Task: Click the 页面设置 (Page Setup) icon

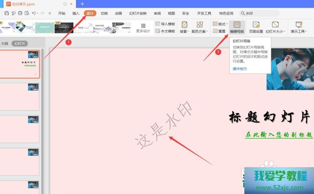Action: pos(256,27)
